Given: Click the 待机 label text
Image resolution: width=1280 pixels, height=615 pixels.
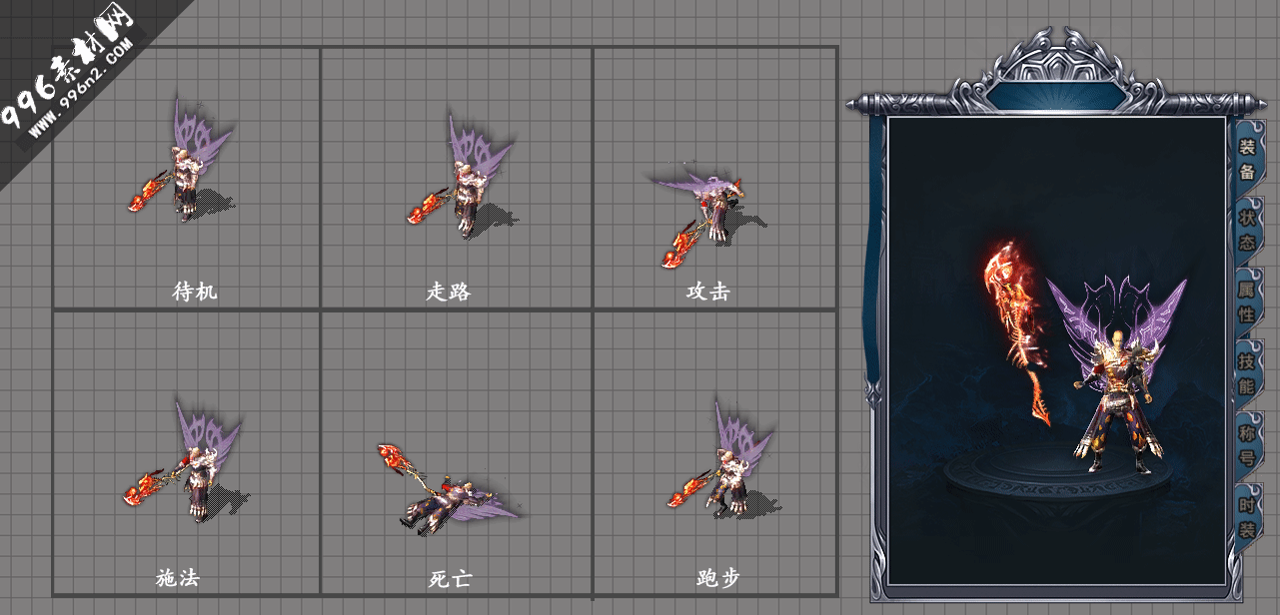Looking at the screenshot, I should pos(194,292).
